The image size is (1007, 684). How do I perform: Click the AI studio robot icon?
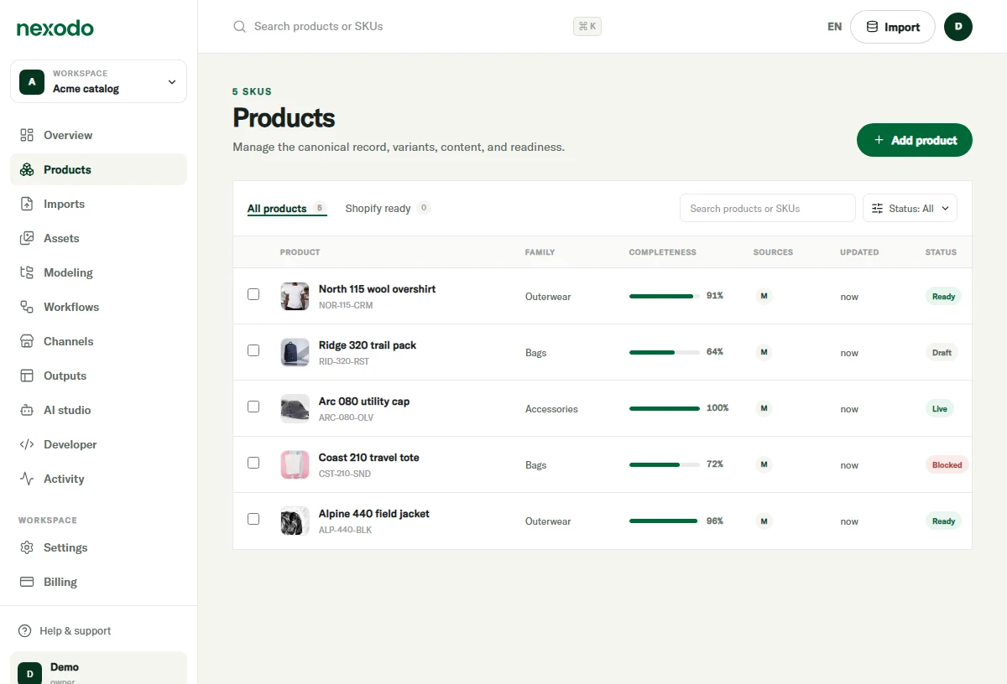27,410
